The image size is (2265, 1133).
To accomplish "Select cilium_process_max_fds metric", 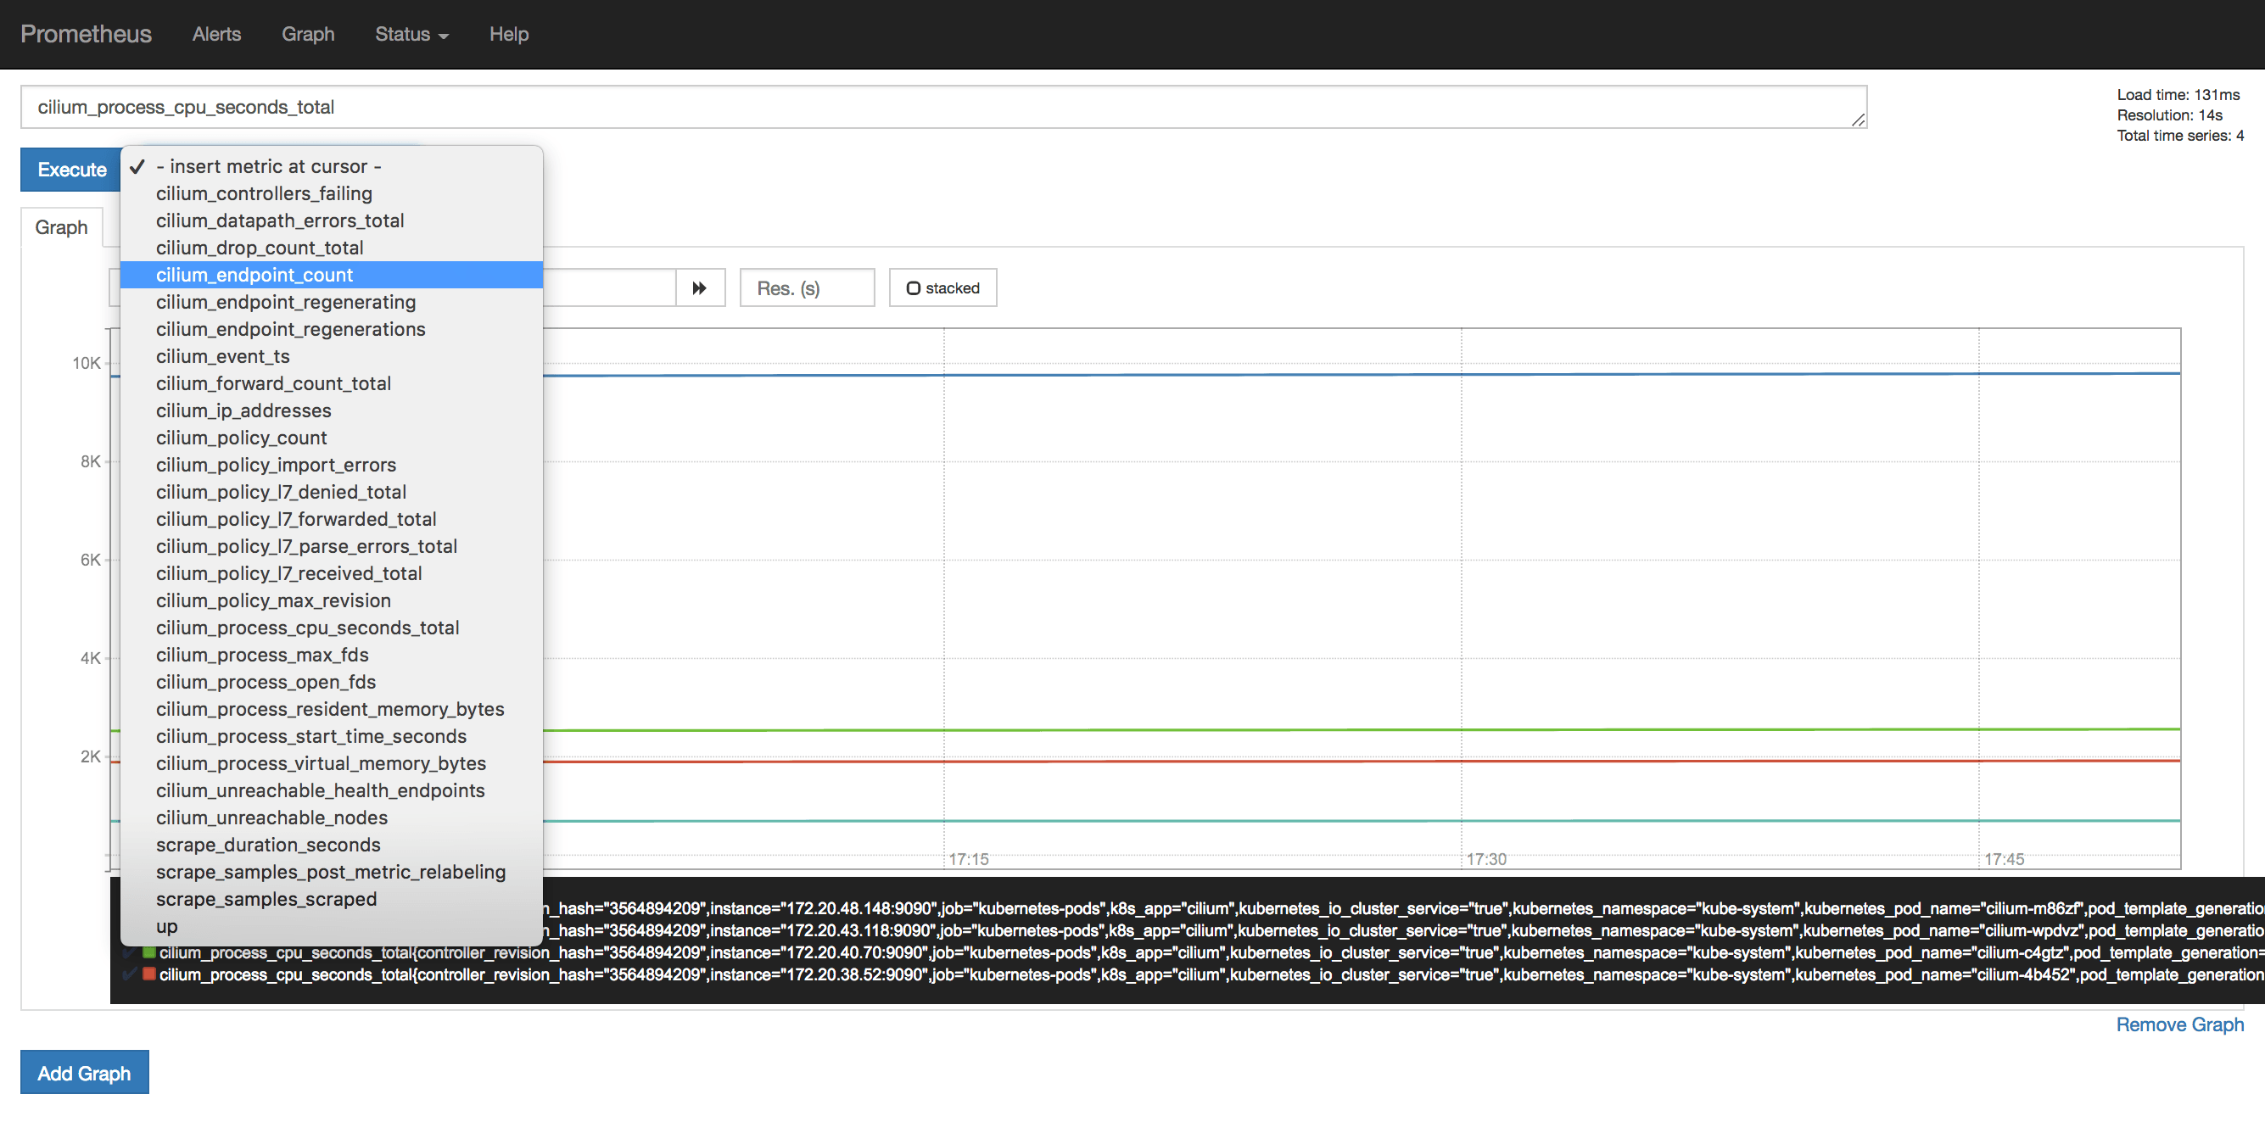I will [332, 656].
